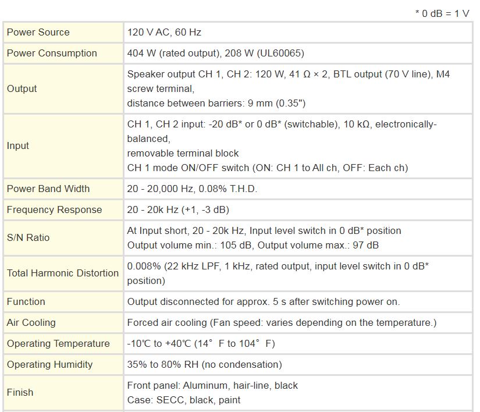Image resolution: width=480 pixels, height=412 pixels.
Task: Select the Forced air cooling description
Action: [x=282, y=322]
